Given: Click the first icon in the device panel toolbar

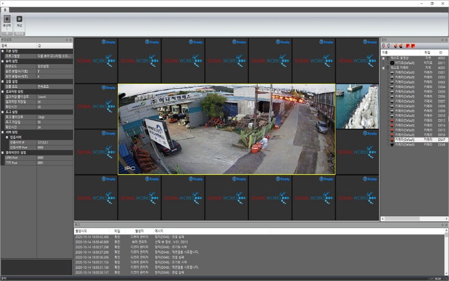Looking at the screenshot, I should click(383, 46).
